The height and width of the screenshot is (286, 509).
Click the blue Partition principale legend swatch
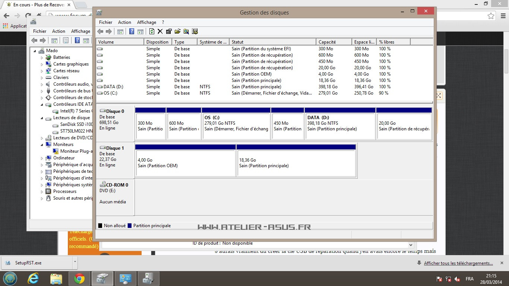[x=130, y=226]
